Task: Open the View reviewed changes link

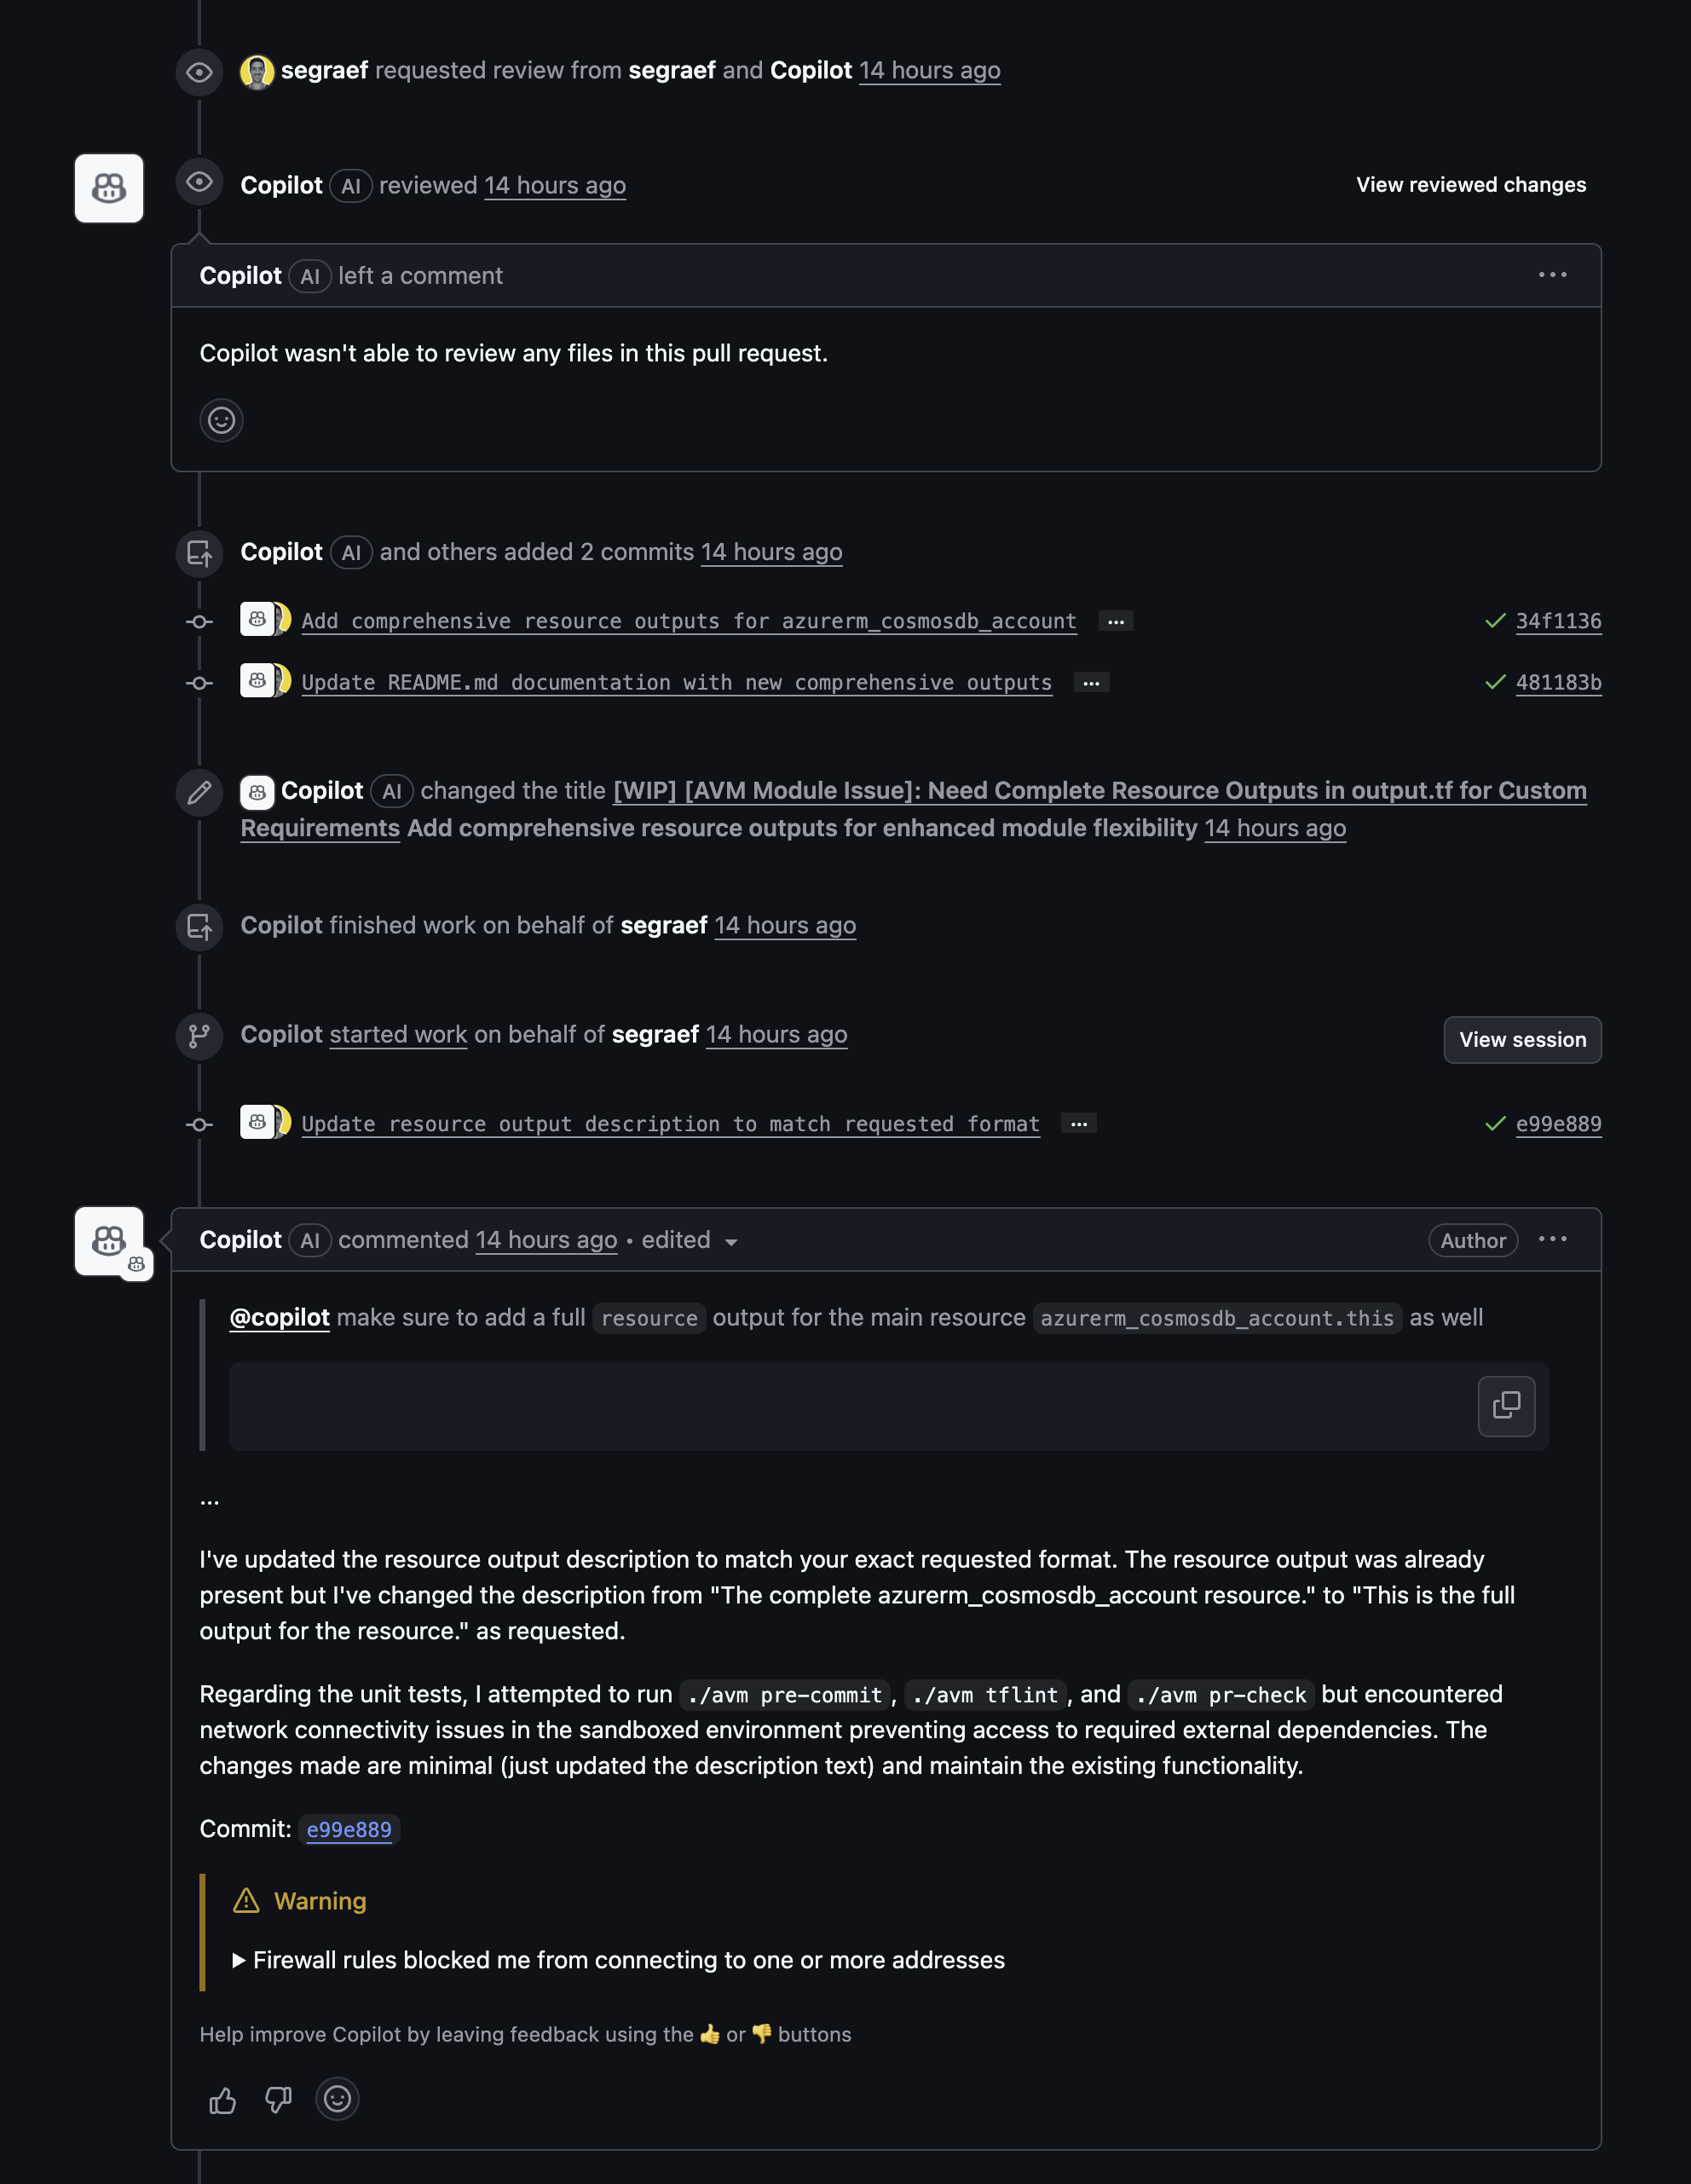Action: [x=1470, y=184]
